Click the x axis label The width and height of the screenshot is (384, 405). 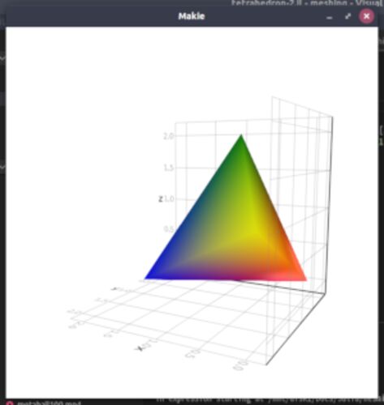pyautogui.click(x=140, y=348)
